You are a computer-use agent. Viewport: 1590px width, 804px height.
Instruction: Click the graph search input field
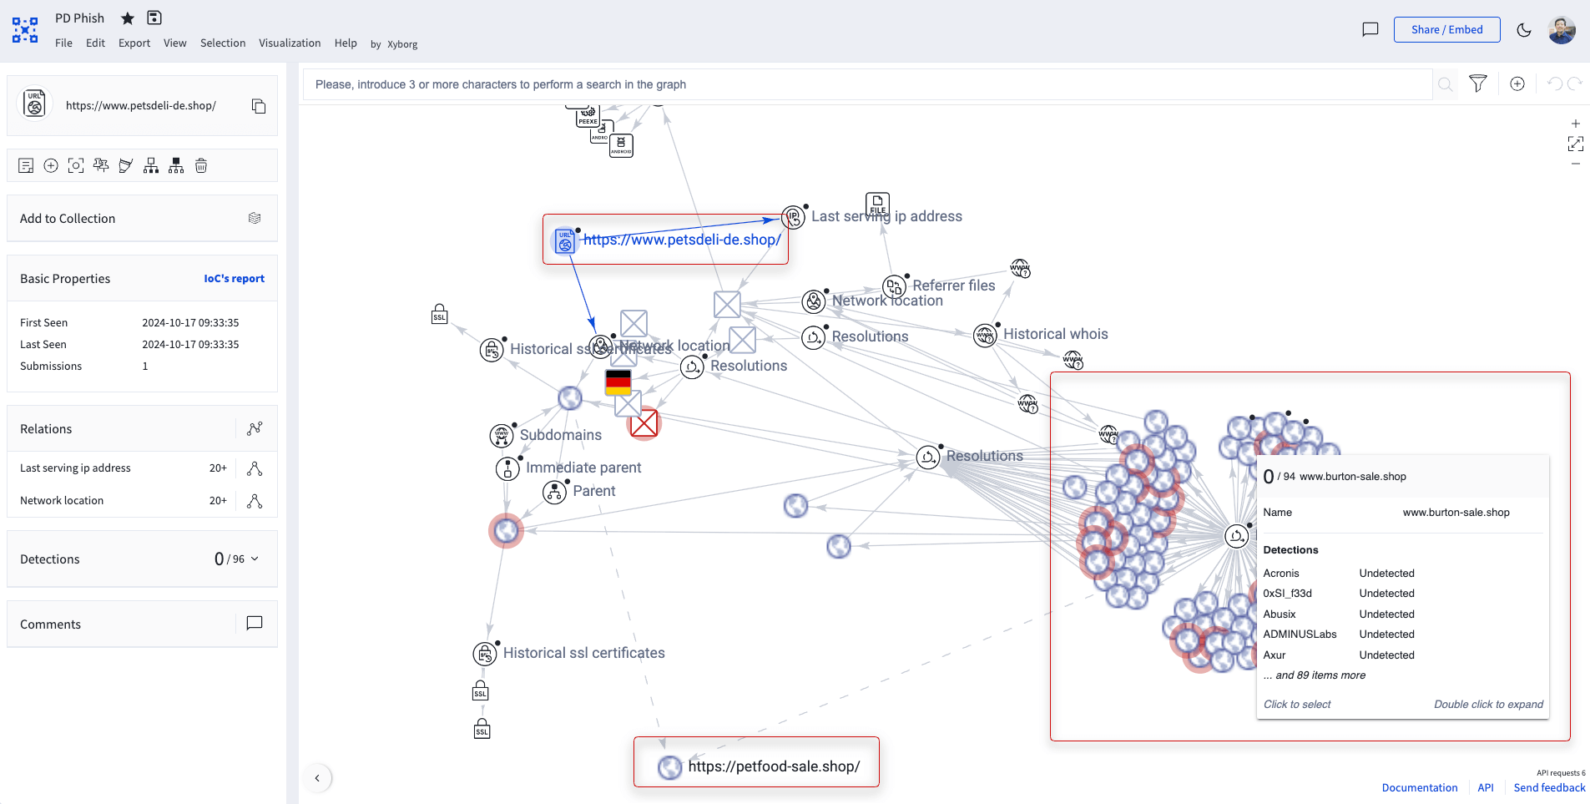868,84
